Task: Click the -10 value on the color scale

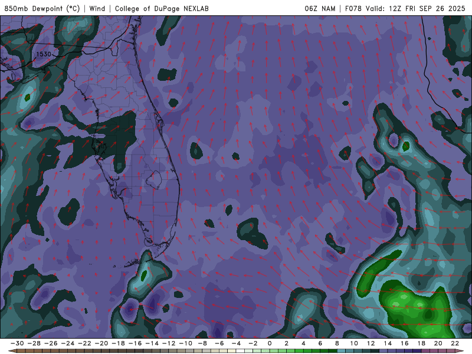Action: (x=186, y=343)
